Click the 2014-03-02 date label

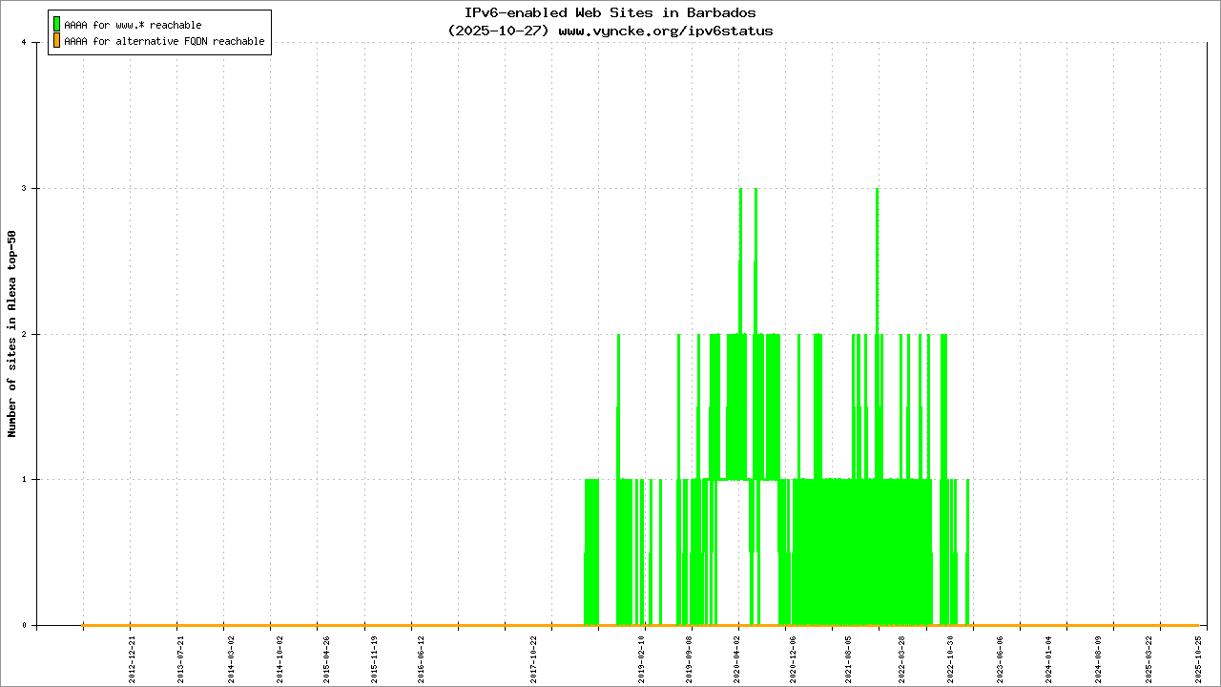click(231, 656)
